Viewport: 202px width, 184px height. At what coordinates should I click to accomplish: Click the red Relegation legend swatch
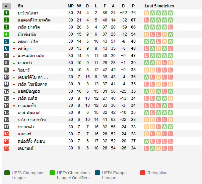point(143,173)
